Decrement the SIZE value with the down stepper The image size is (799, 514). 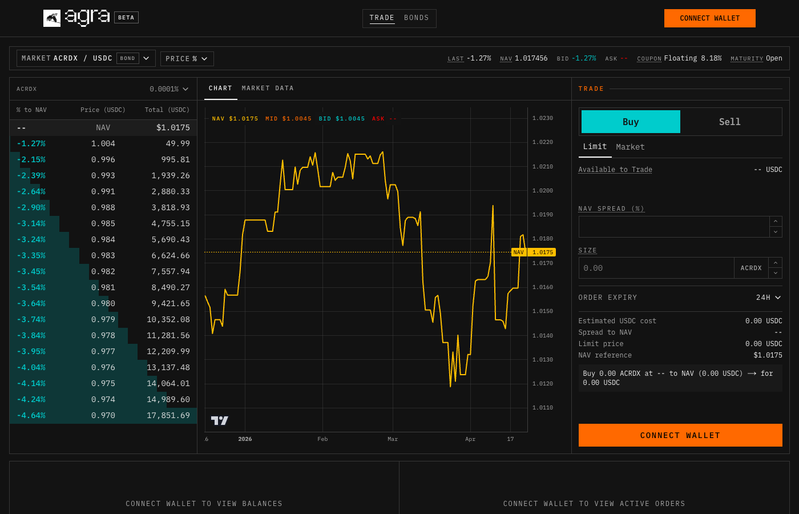pos(776,273)
